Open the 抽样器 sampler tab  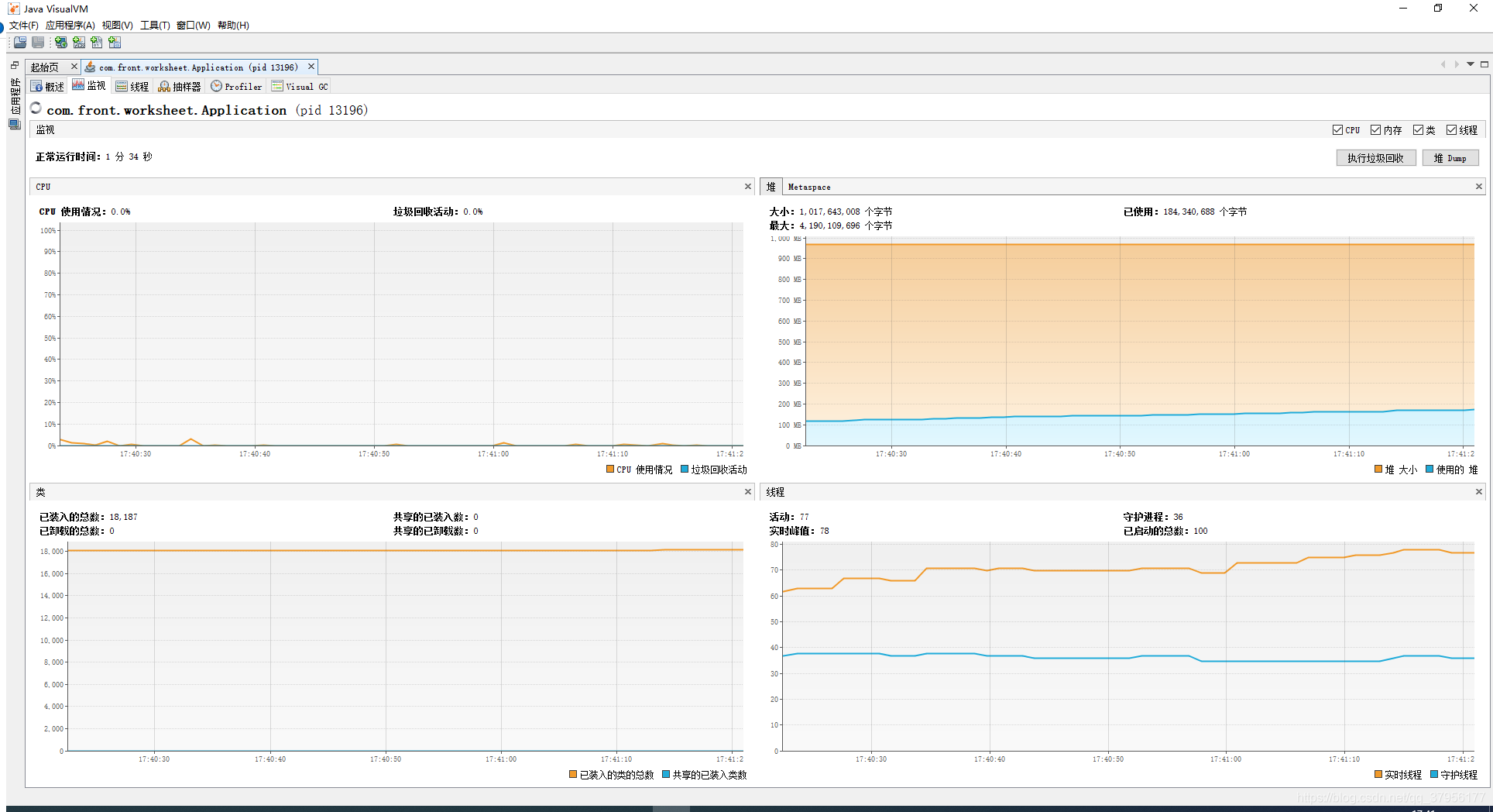(x=180, y=86)
